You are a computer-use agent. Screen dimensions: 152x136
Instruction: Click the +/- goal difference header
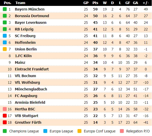coord(146,3)
